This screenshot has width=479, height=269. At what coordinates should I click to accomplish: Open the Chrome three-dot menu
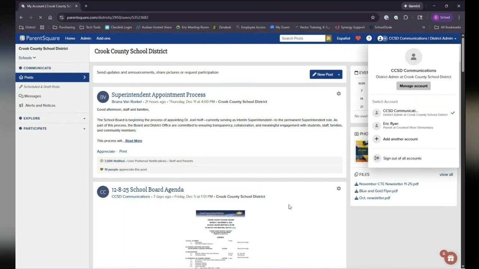(459, 17)
